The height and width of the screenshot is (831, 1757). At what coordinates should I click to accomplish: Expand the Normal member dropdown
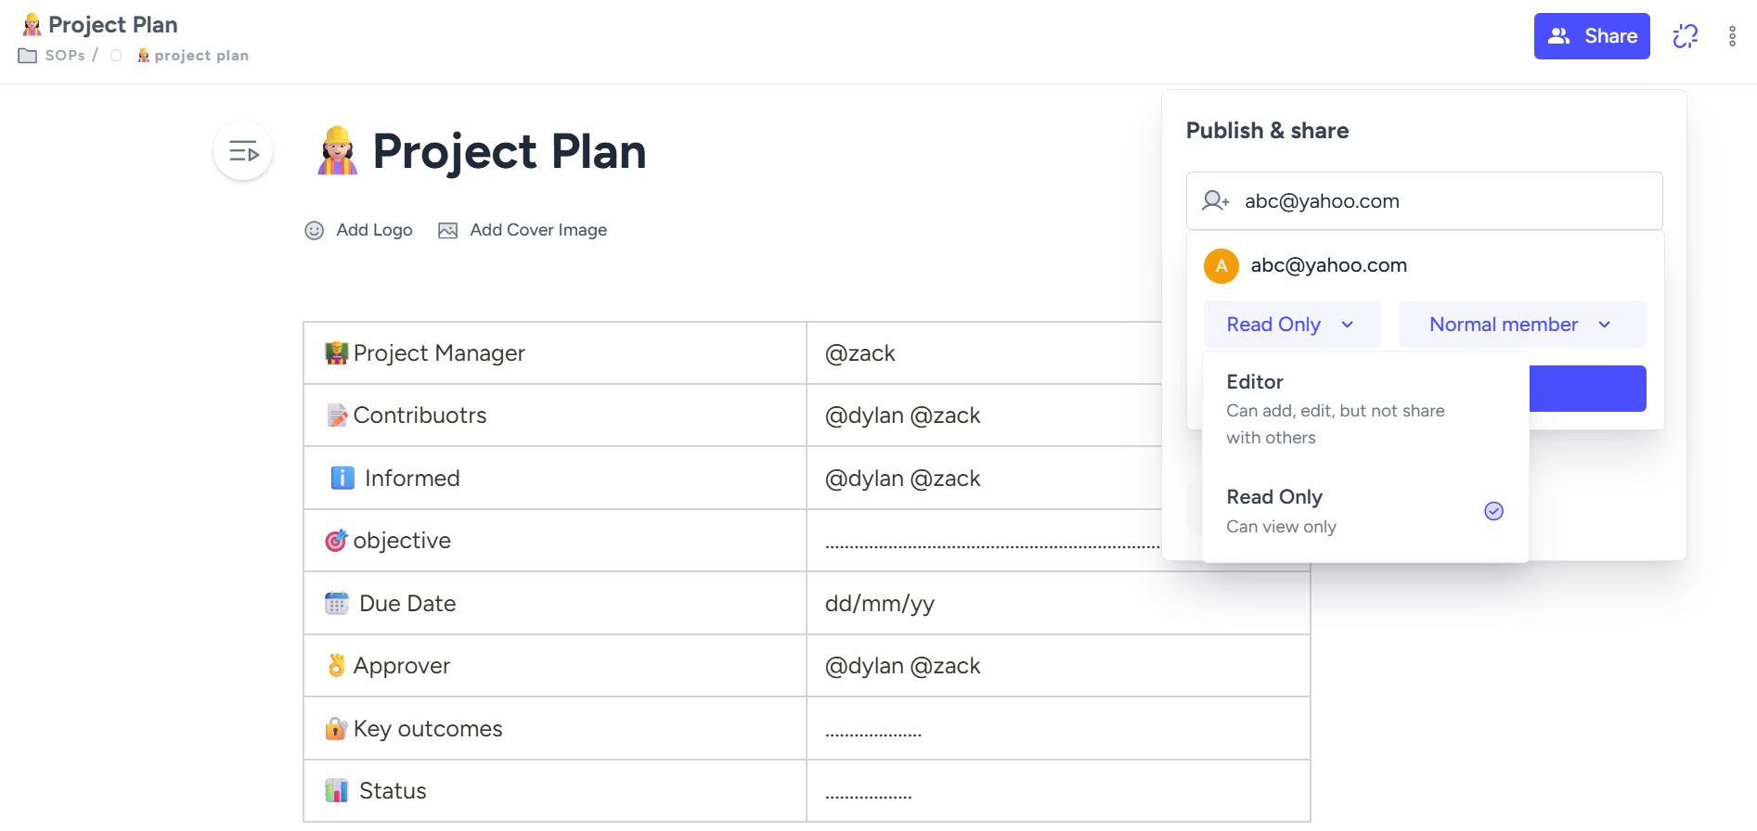[1522, 325]
